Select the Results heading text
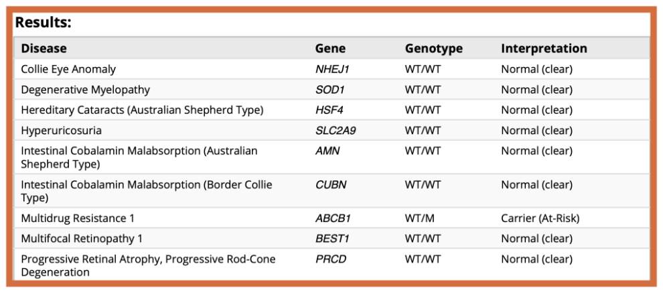 tap(44, 22)
